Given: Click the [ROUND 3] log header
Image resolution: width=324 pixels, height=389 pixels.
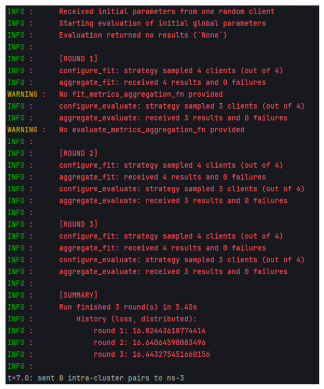Looking at the screenshot, I should [78, 224].
